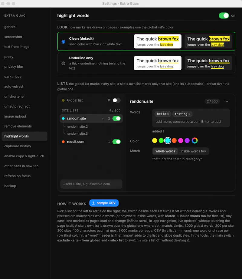
Task: Open dark mode settings
Action: pyautogui.click(x=25, y=77)
